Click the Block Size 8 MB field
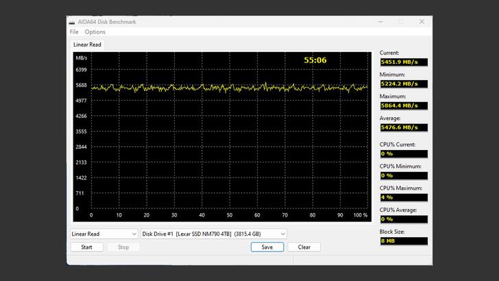Image resolution: width=499 pixels, height=281 pixels. pos(403,241)
